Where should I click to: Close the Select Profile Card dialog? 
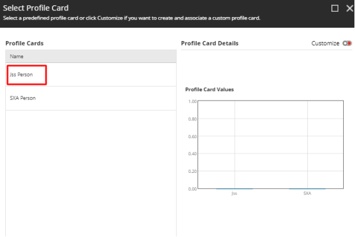coord(350,9)
